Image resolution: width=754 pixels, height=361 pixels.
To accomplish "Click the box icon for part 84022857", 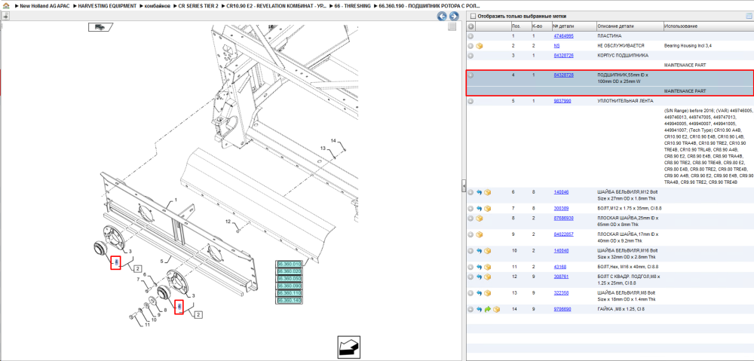I will [480, 234].
